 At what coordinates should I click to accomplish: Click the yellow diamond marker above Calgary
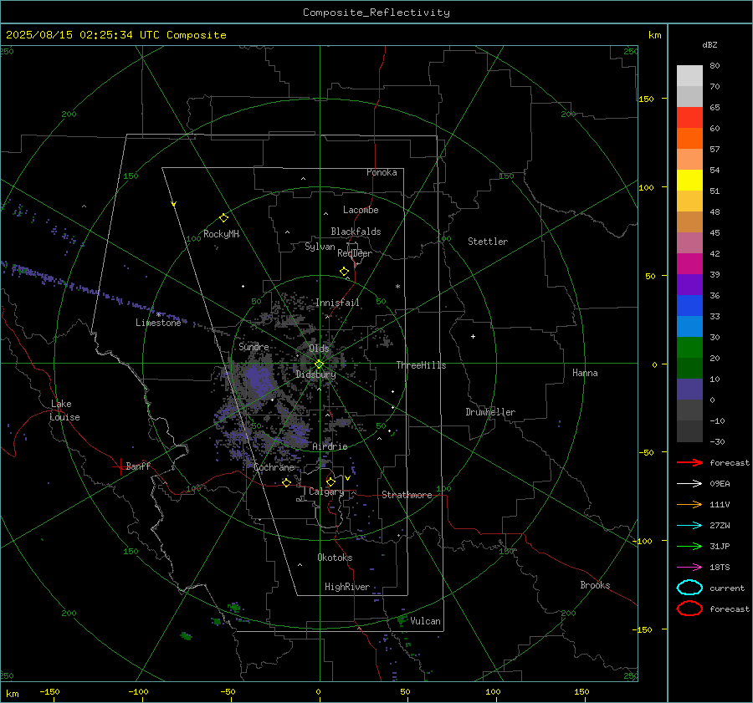point(330,481)
